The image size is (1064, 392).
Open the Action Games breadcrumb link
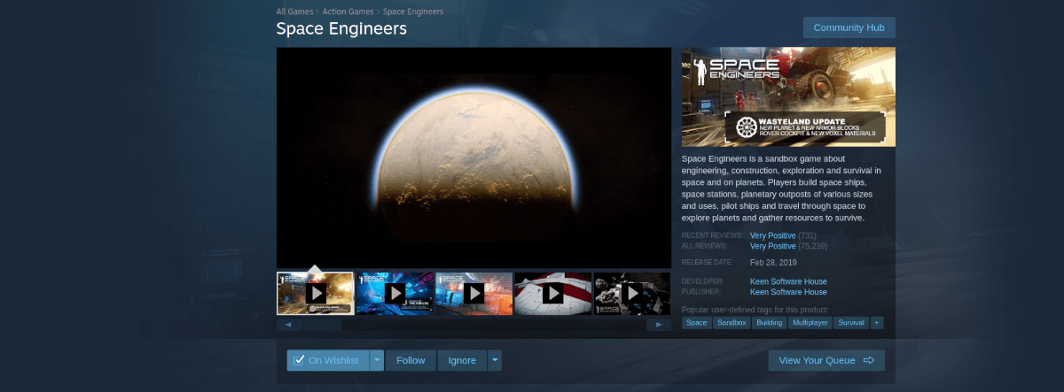[x=348, y=12]
